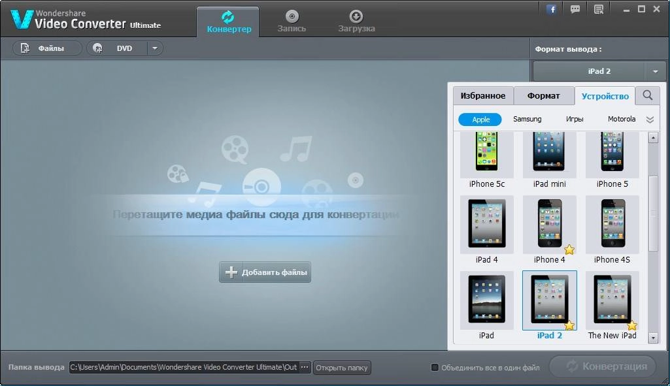Select the Игры device category
Viewport: 670px width, 386px height.
tap(575, 119)
